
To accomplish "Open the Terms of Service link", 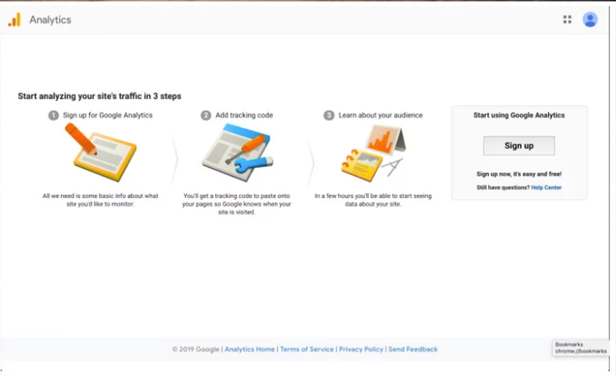I will pos(307,349).
